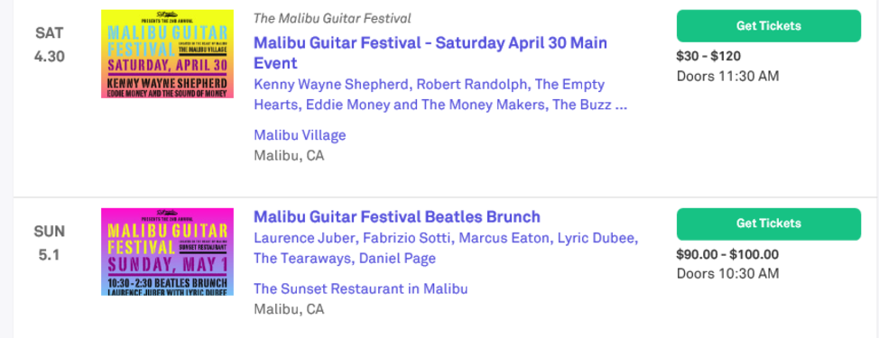Open The Tearaways artist link

(302, 259)
